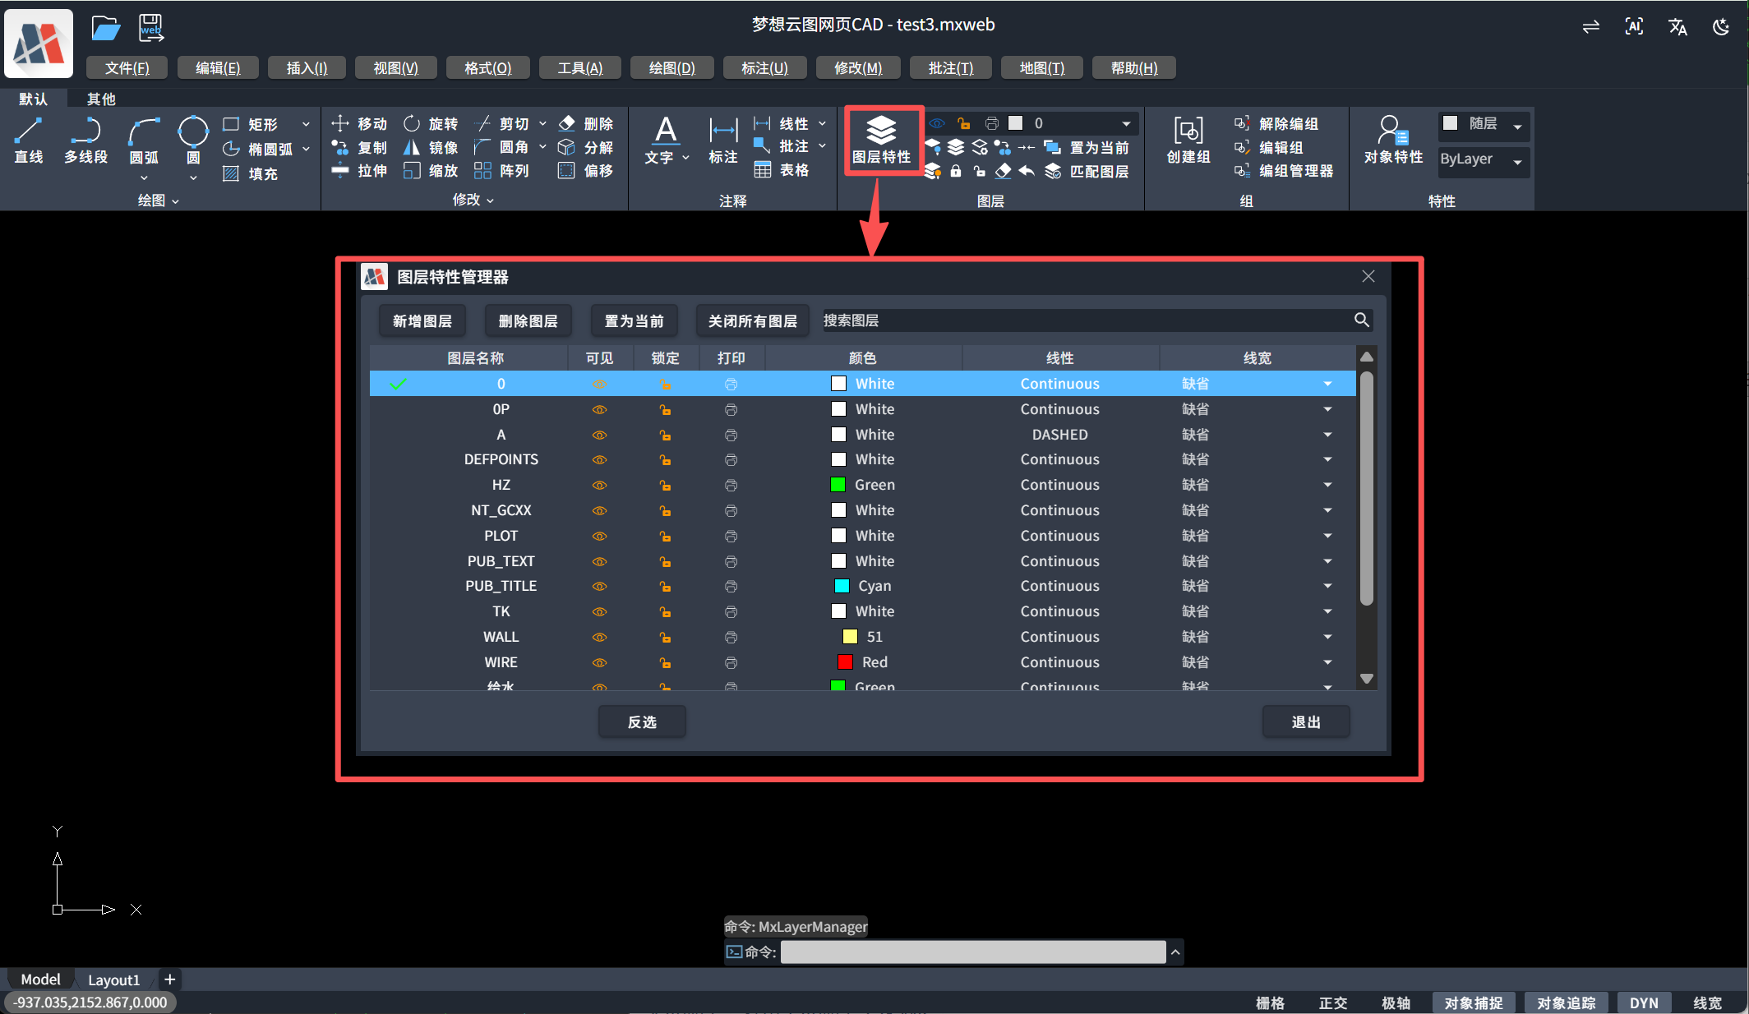Image resolution: width=1749 pixels, height=1014 pixels.
Task: Expand lineweight dropdown for layer 0P
Action: click(1327, 409)
